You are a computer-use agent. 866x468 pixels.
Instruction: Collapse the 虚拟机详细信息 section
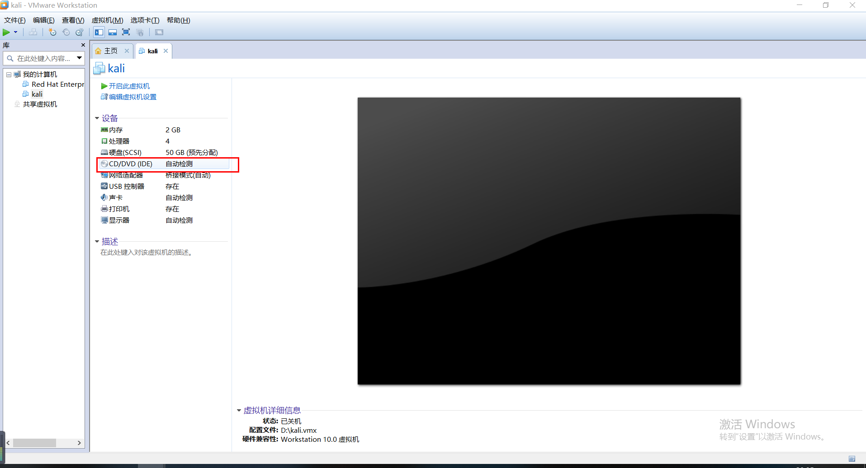(239, 411)
